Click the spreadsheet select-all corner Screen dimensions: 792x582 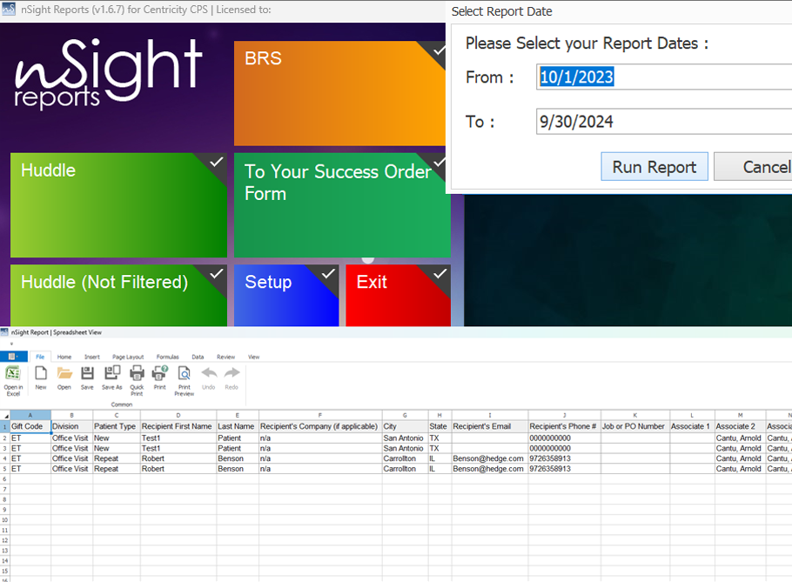point(5,416)
